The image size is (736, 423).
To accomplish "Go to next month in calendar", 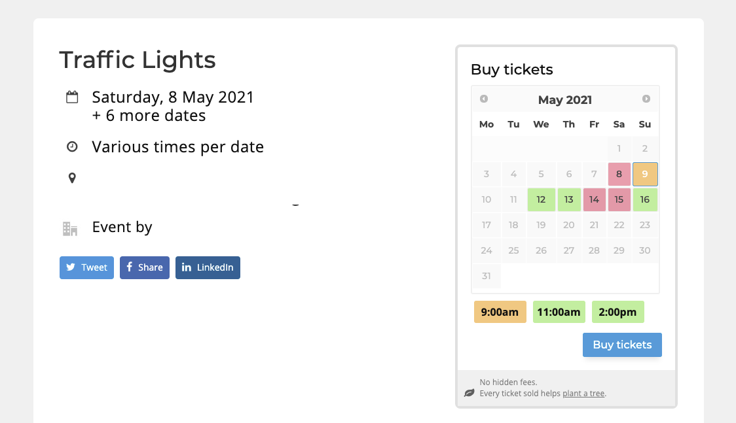I will tap(646, 99).
